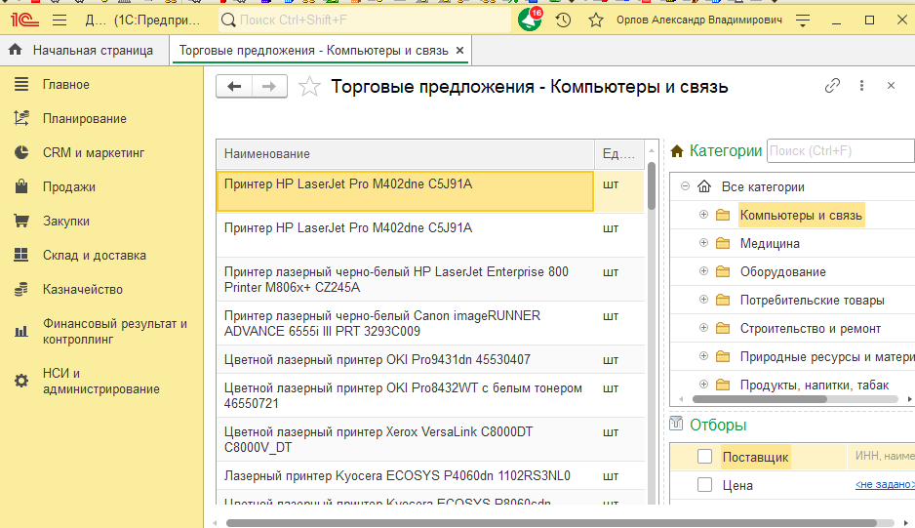Click the Финансовый результат bar chart icon
The height and width of the screenshot is (528, 915).
[21, 331]
